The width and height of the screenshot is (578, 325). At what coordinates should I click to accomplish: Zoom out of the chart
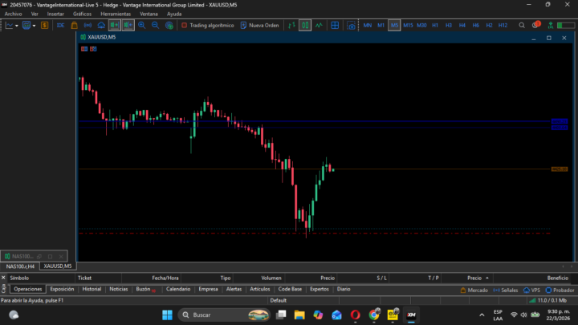155,26
